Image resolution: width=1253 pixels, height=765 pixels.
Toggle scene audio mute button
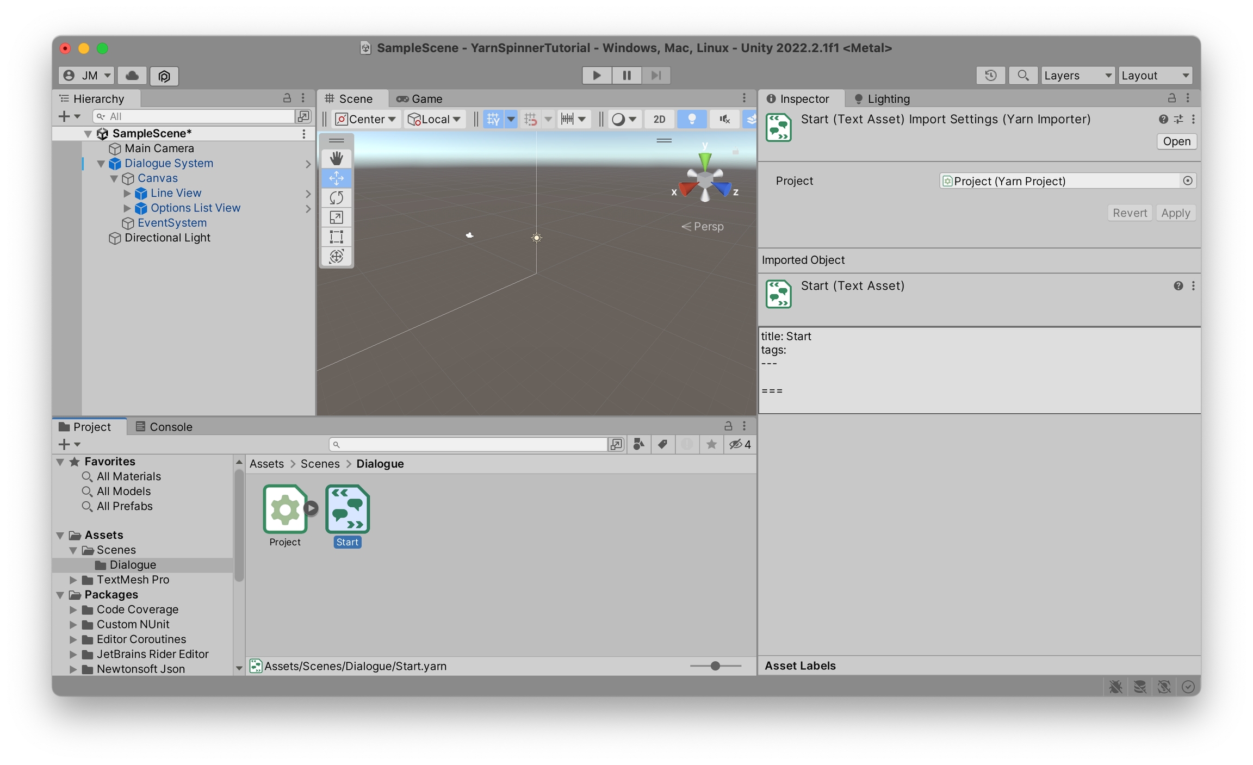point(724,119)
